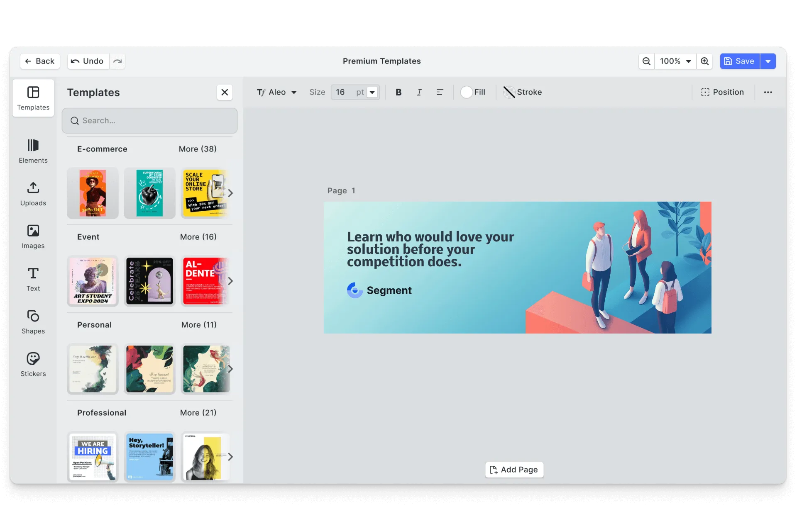
Task: Advance the Event template row chevron
Action: click(x=230, y=281)
